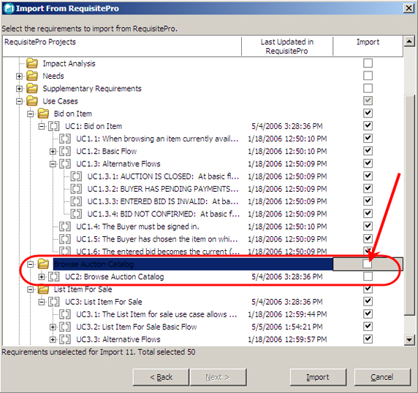Click the Browse Auction Catalog folder icon
Image resolution: width=418 pixels, height=393 pixels.
(43, 264)
